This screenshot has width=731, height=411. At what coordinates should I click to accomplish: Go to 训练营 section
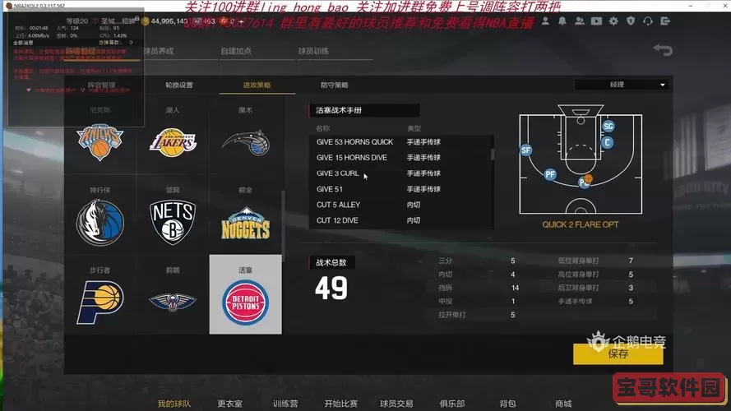click(285, 404)
